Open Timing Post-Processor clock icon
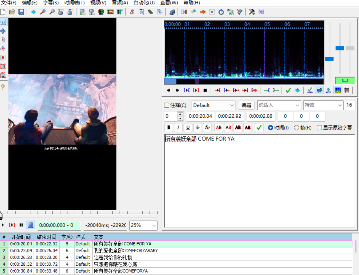This screenshot has width=359, height=275. (x=221, y=12)
